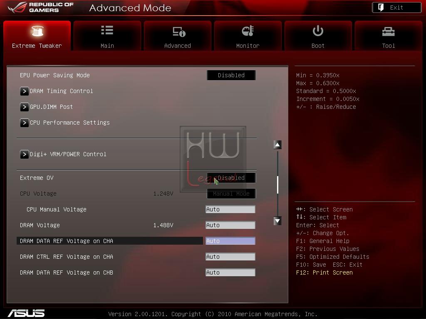This screenshot has height=319, width=426.
Task: Open CPU Performance Settings label
Action: click(x=70, y=123)
